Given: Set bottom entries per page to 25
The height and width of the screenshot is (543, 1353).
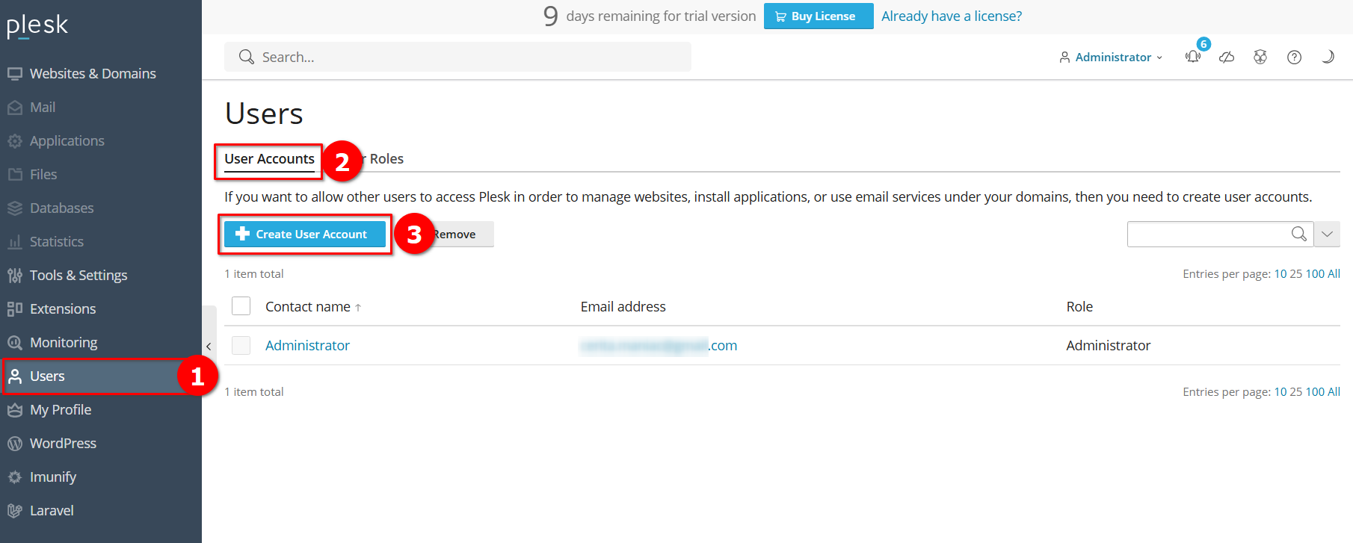Looking at the screenshot, I should [x=1296, y=392].
